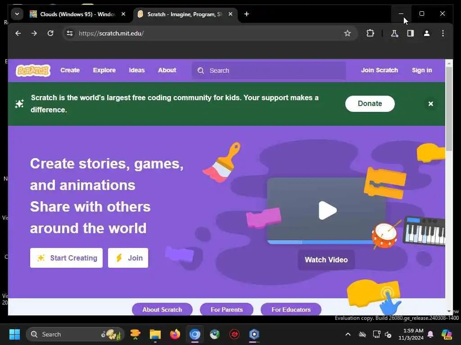Open the Windows Start menu
461x345 pixels.
coord(14,334)
